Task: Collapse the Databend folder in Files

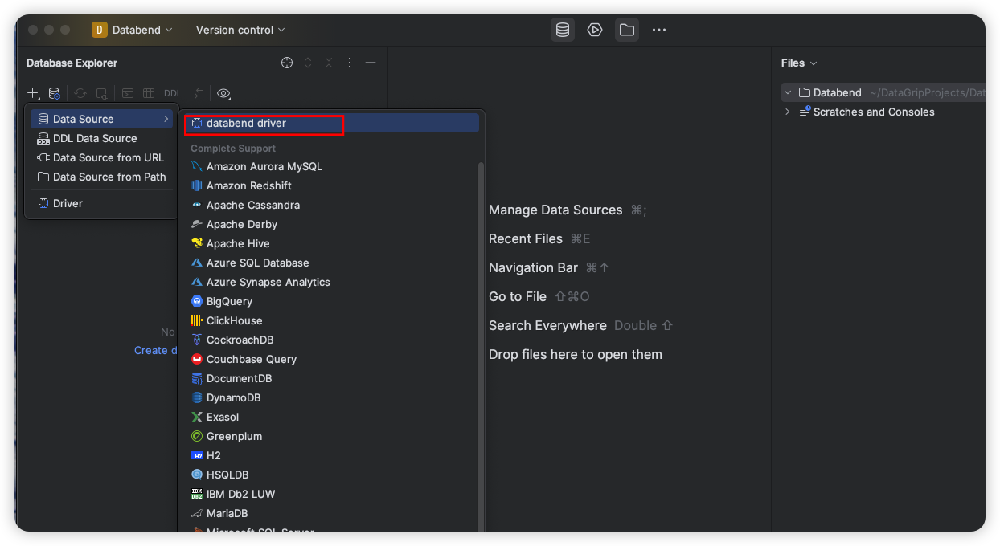Action: tap(788, 92)
